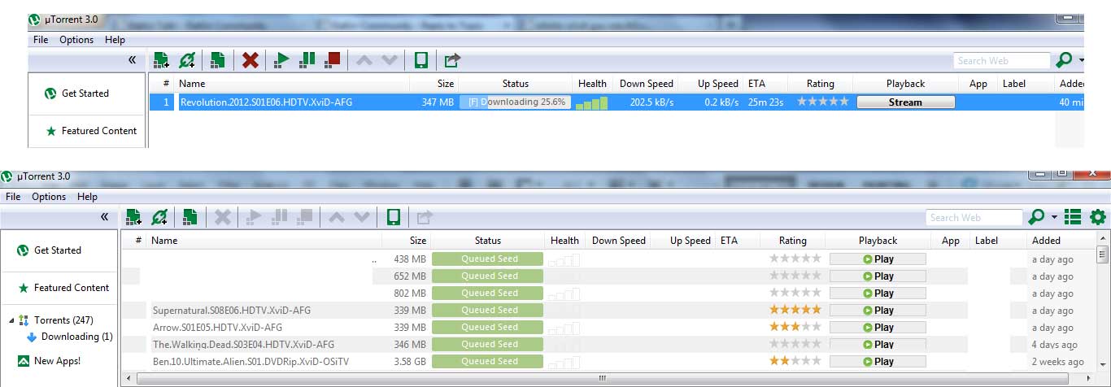Open the search engine dropdown arrow, lower window
The height and width of the screenshot is (387, 1111).
1054,218
